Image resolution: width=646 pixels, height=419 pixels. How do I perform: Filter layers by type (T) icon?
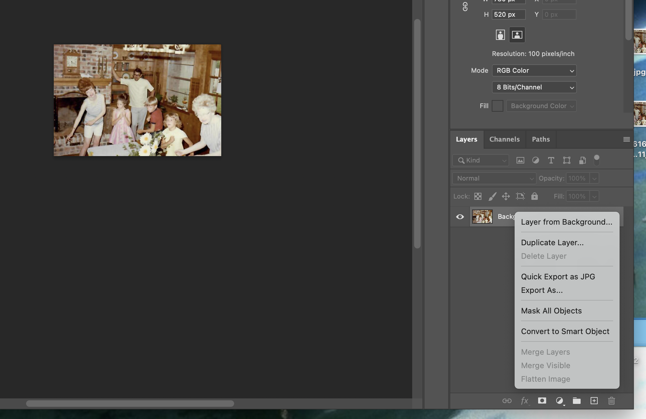(551, 160)
